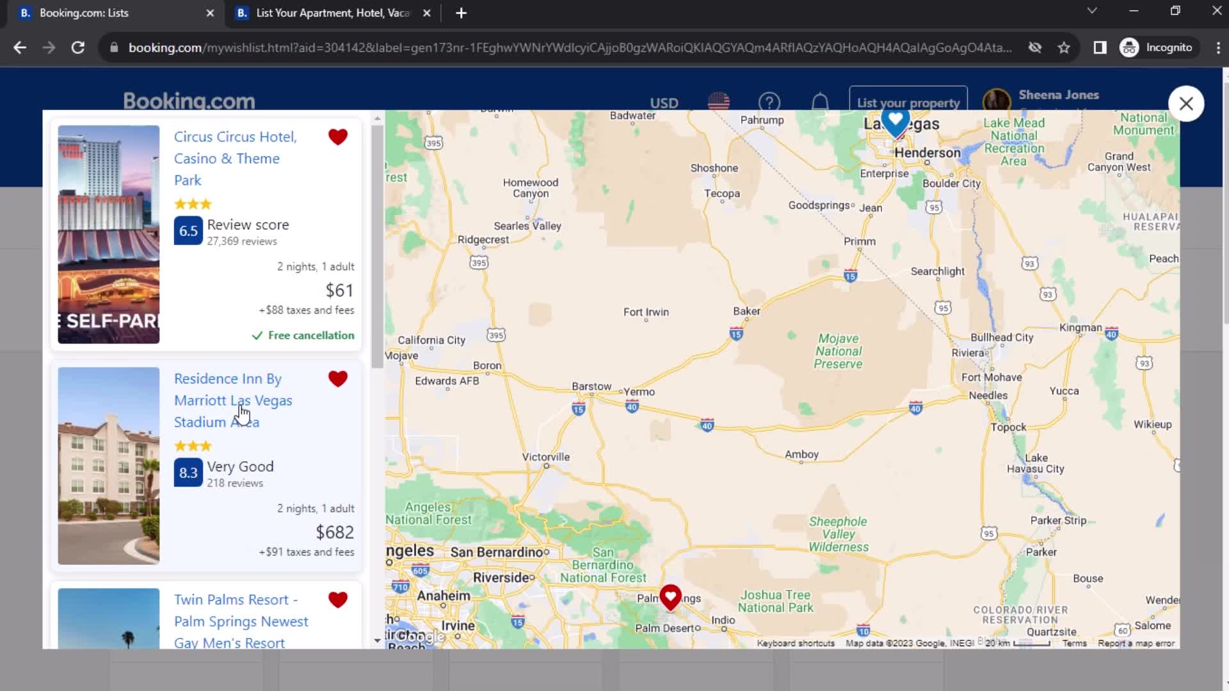This screenshot has height=691, width=1229.
Task: Click the Booking.com logo
Action: [x=189, y=100]
